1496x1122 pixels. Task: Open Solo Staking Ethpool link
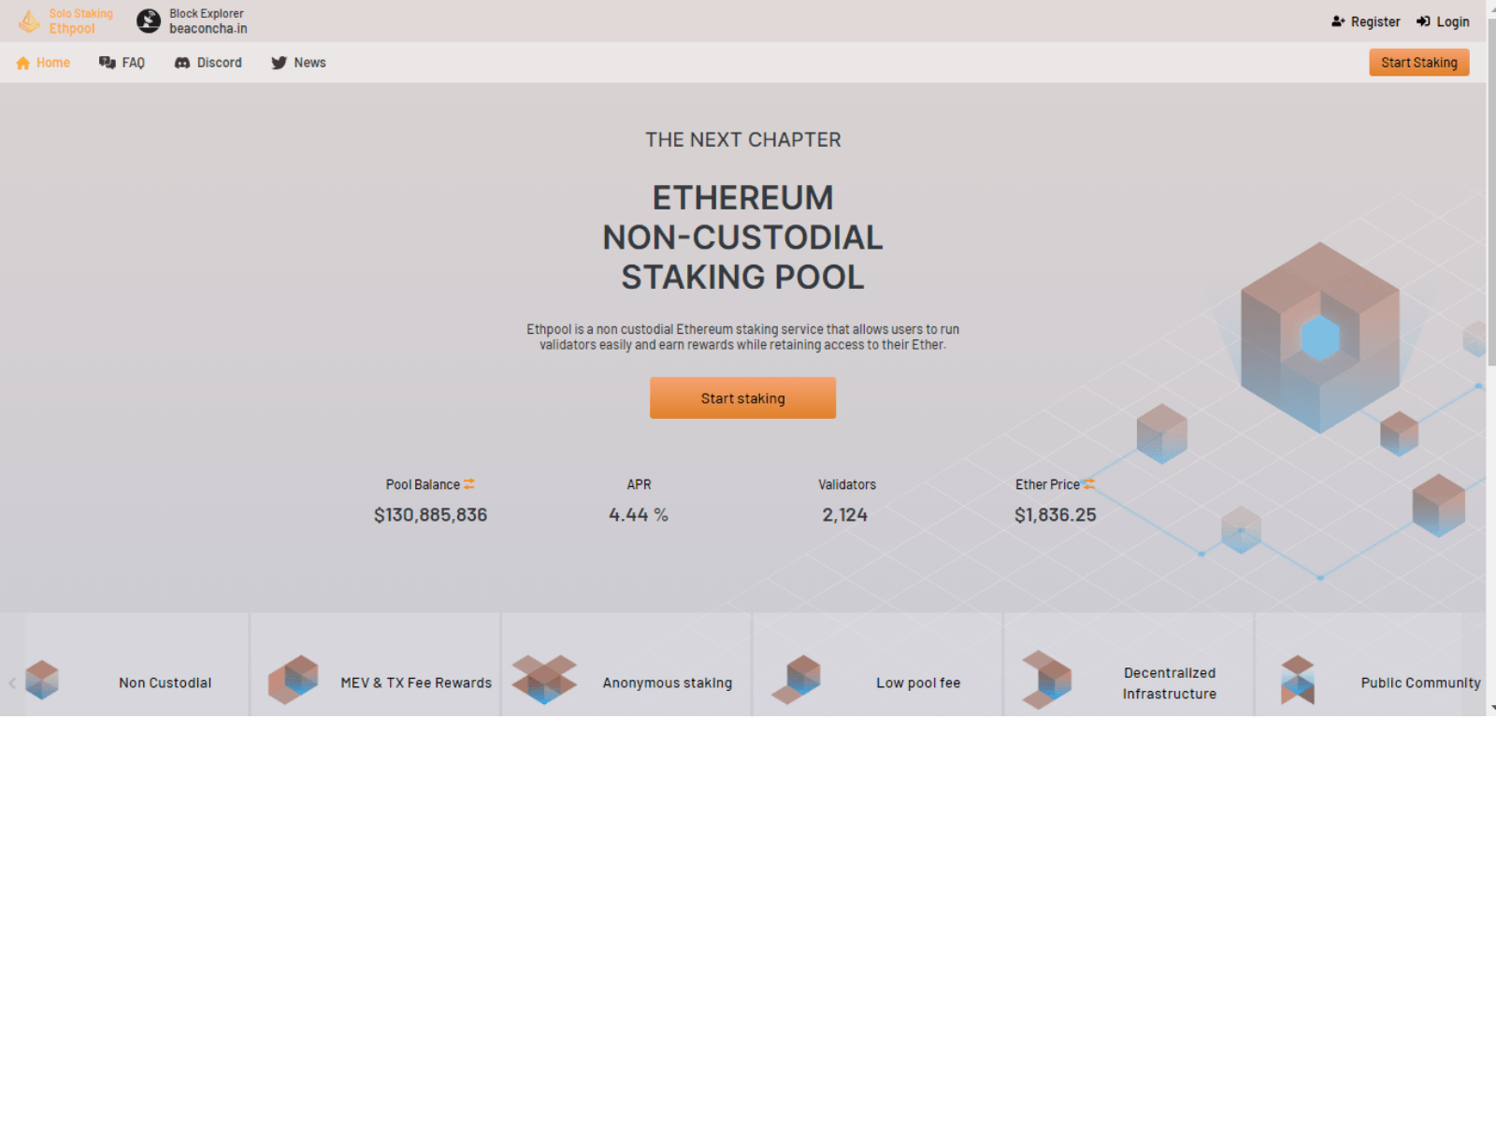tap(65, 21)
